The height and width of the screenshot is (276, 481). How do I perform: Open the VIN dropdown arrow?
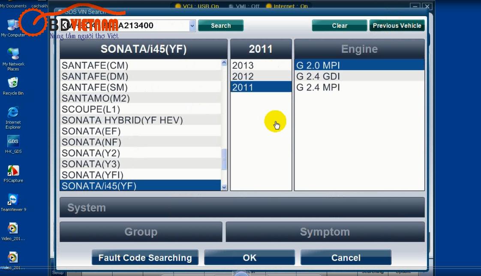(192, 26)
